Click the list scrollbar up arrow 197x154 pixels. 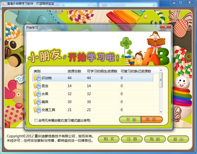pos(161,70)
